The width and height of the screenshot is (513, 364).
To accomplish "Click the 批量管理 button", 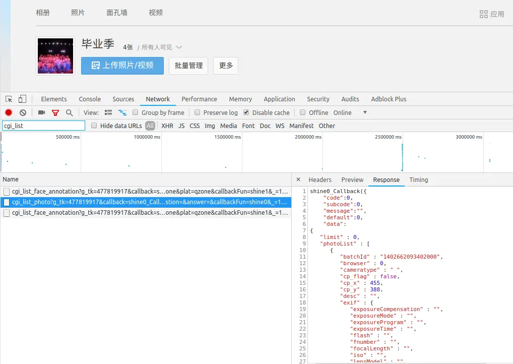I will point(188,66).
